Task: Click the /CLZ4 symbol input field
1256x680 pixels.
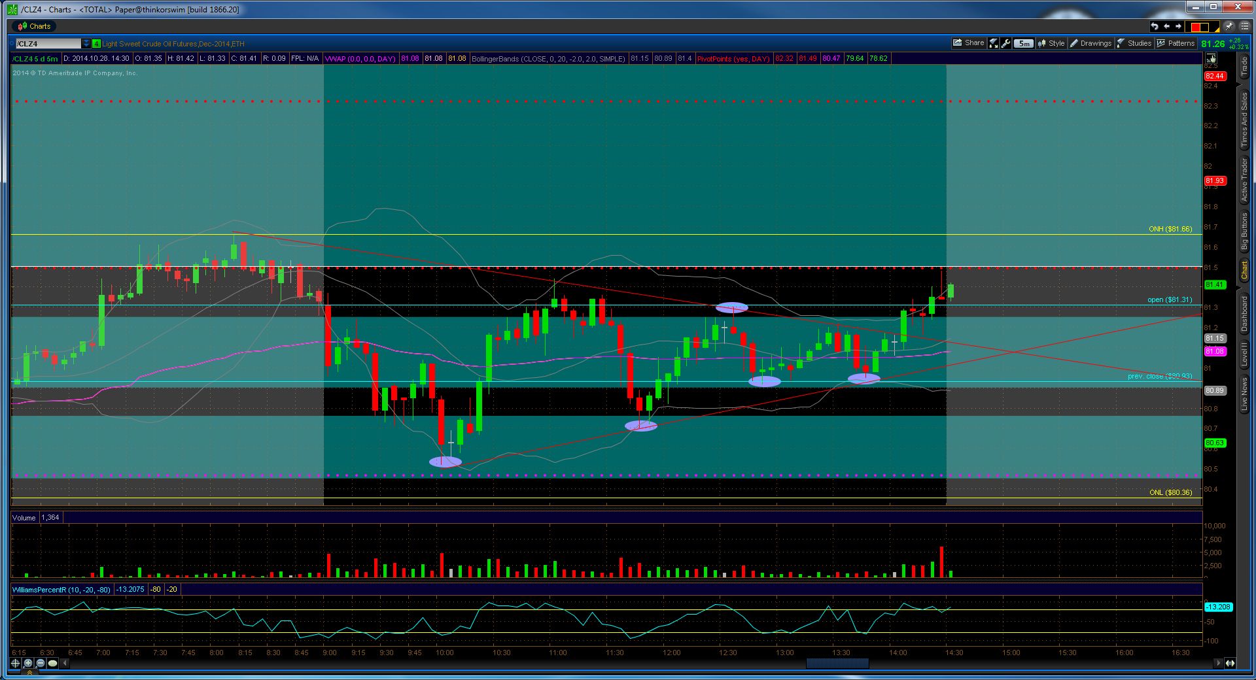Action: pos(48,44)
